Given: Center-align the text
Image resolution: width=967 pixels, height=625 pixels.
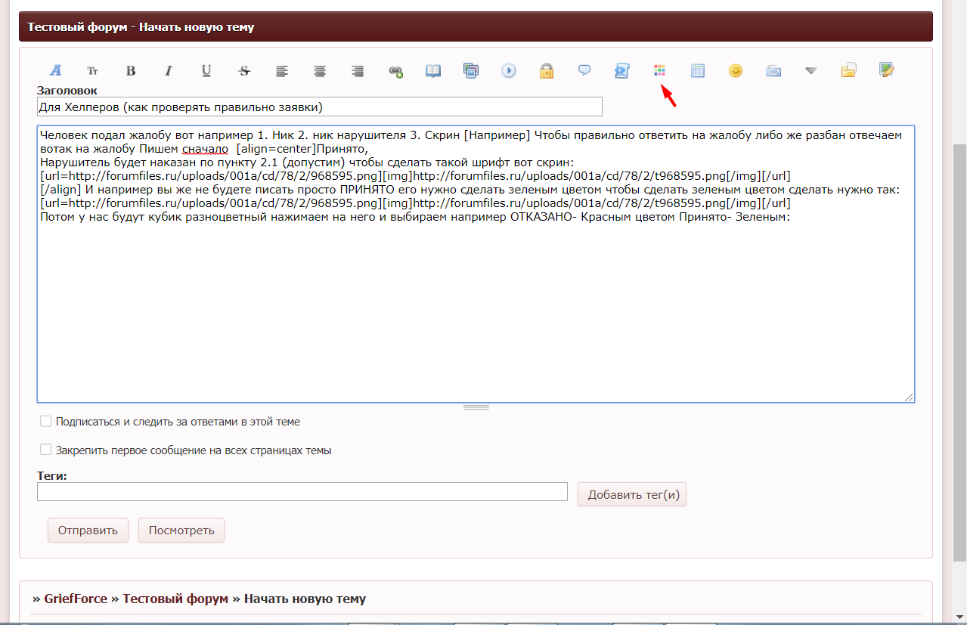Looking at the screenshot, I should tap(320, 71).
